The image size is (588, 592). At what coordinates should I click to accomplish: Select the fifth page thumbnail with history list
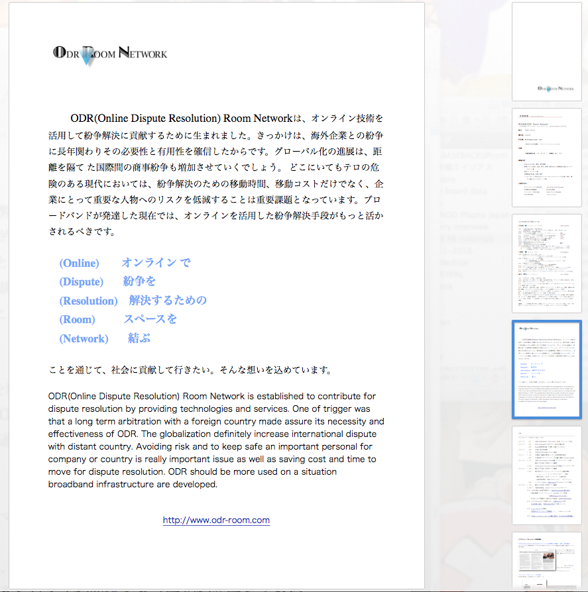click(x=546, y=475)
